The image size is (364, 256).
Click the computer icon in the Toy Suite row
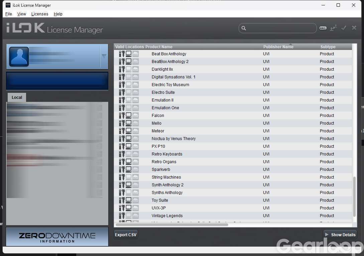coord(129,200)
